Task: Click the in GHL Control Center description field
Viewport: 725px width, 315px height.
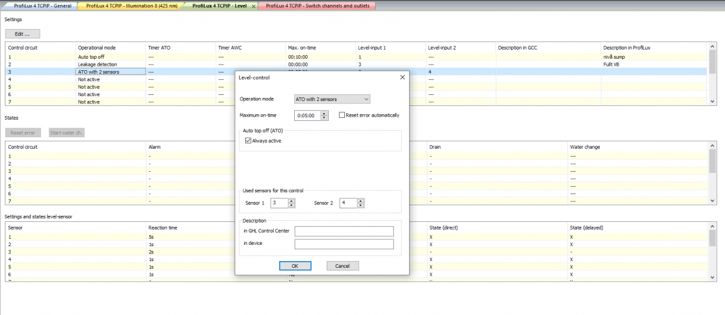Action: pos(344,231)
